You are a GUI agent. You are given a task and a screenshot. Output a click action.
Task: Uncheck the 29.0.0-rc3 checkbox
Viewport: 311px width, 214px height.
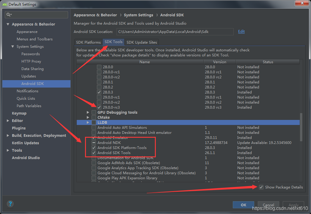point(99,107)
